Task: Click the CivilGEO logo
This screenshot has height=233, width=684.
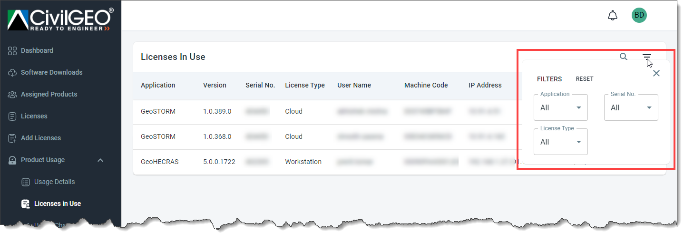Action: pyautogui.click(x=60, y=19)
